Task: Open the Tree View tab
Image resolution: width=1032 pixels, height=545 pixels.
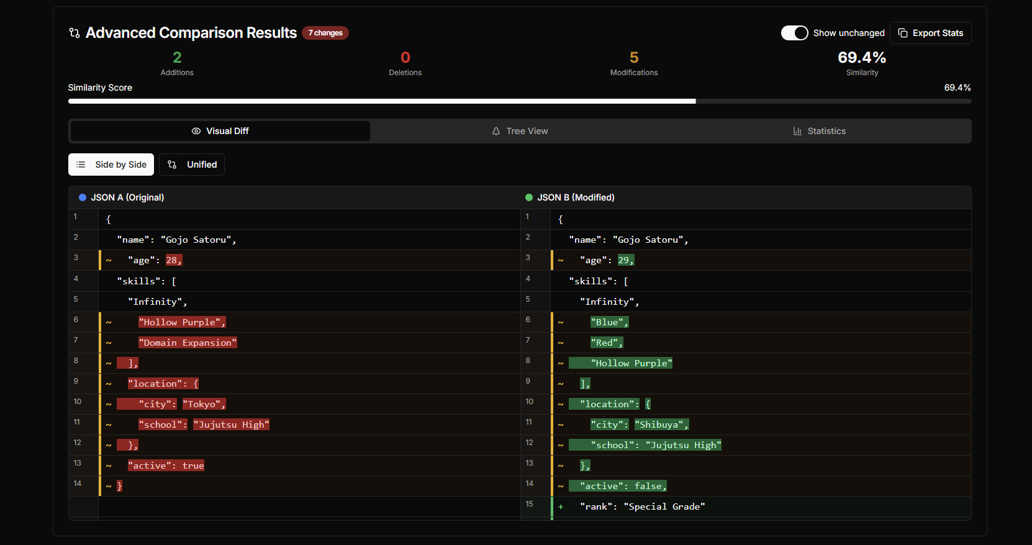Action: (520, 131)
